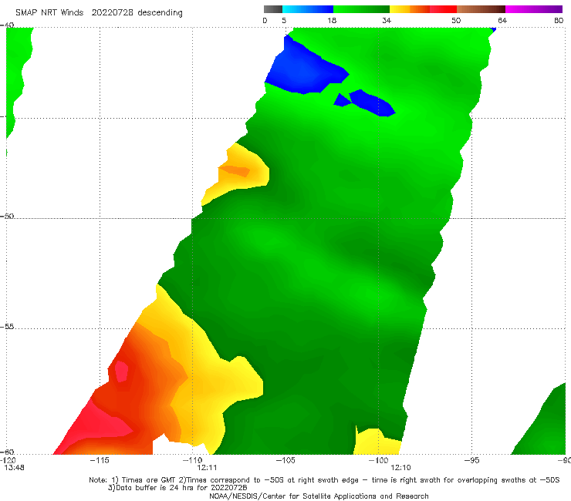Click the "-50" latitude axis label
Screen dimensions: 571x501
(x=7, y=216)
